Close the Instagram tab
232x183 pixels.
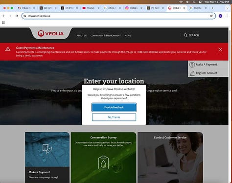pos(141,8)
